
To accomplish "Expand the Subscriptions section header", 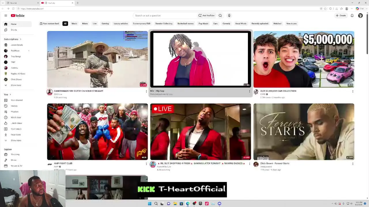I will pos(13,39).
